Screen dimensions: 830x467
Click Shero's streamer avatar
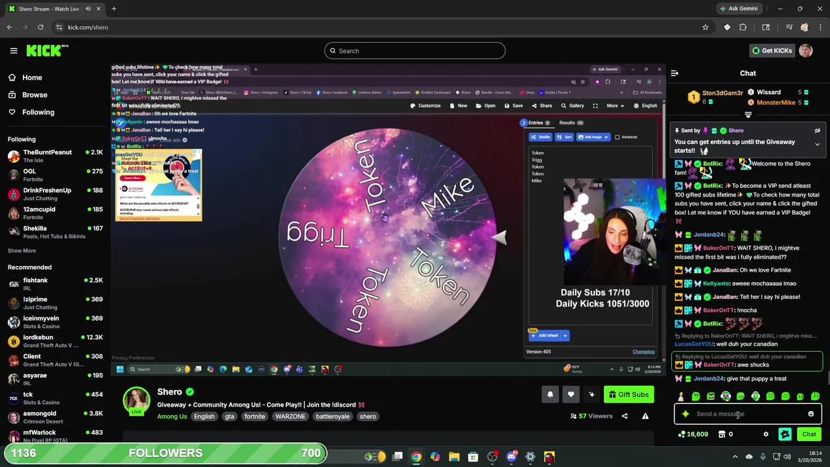[136, 401]
